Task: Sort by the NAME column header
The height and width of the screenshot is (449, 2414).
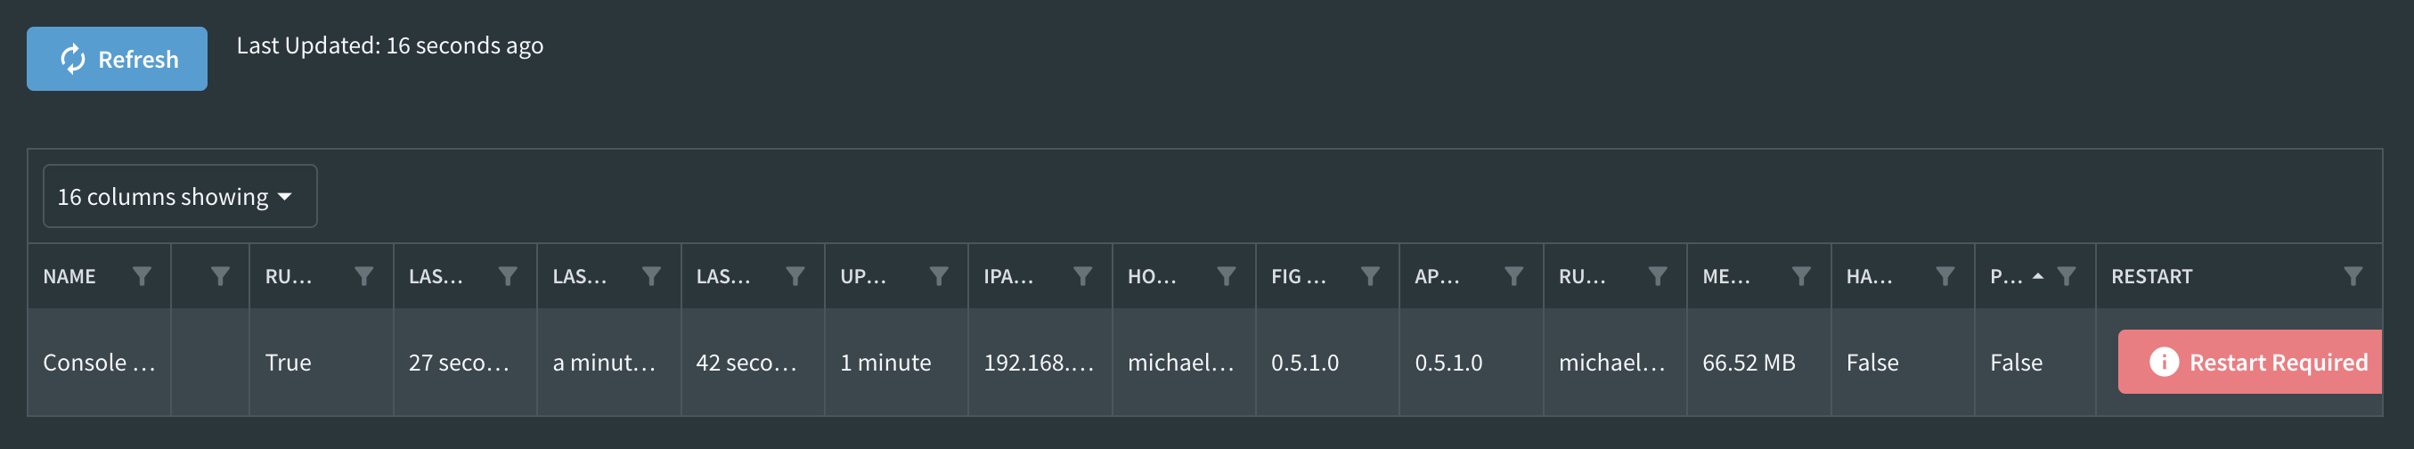Action: tap(69, 276)
